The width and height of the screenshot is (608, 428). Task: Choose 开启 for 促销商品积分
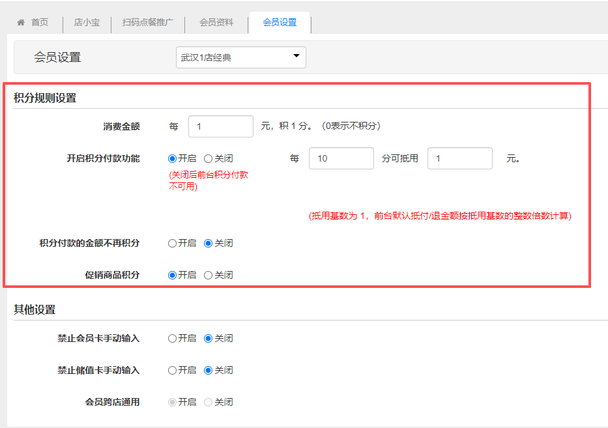[173, 275]
